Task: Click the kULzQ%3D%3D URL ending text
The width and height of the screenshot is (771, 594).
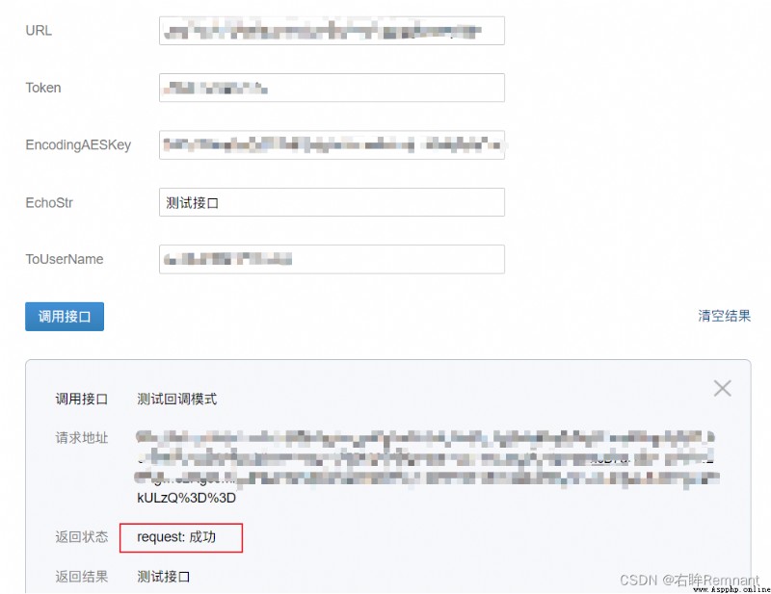Action: (x=186, y=498)
